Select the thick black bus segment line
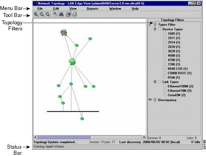 tap(73, 111)
